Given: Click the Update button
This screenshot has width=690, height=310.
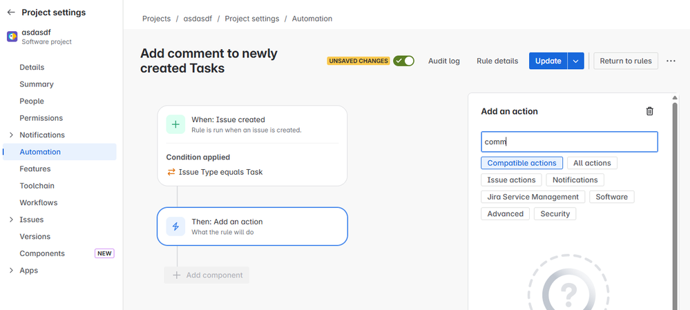Looking at the screenshot, I should pos(548,61).
